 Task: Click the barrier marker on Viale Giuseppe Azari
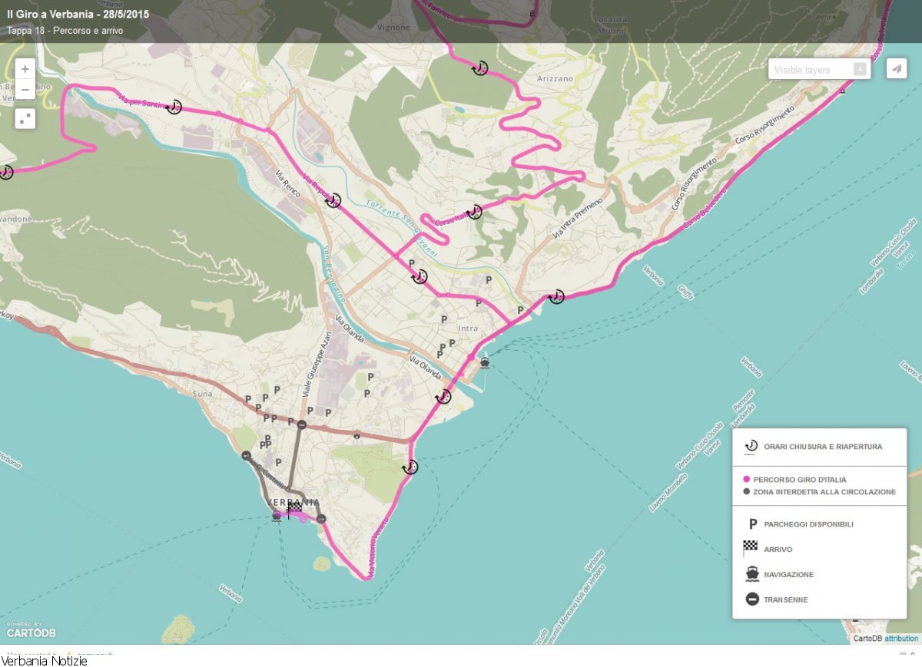point(302,424)
